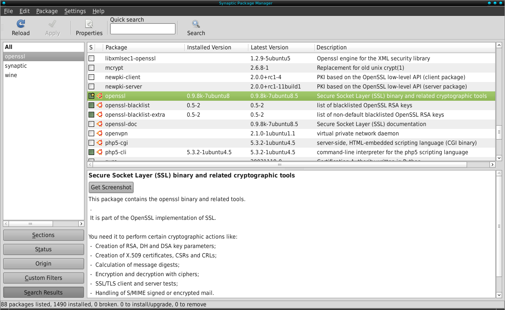This screenshot has height=310, width=505.
Task: Show the Search Results view
Action: click(x=43, y=292)
